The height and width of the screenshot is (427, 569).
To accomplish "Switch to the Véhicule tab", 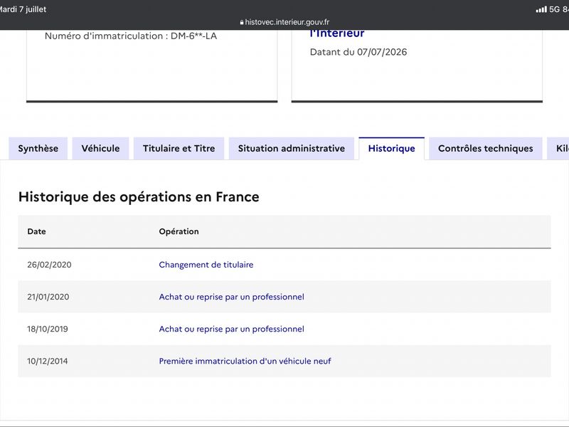I will pyautogui.click(x=100, y=149).
